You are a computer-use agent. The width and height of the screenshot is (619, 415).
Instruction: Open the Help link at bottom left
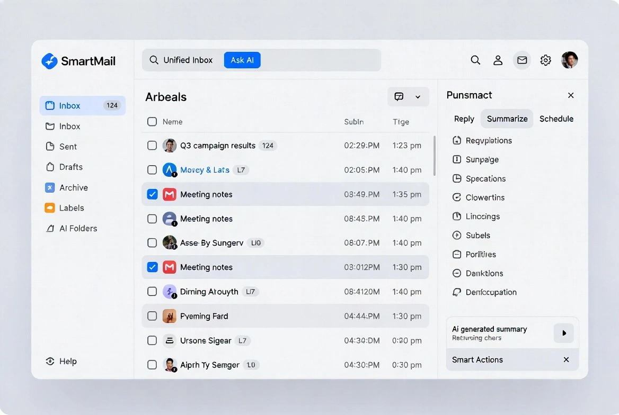[x=66, y=361]
